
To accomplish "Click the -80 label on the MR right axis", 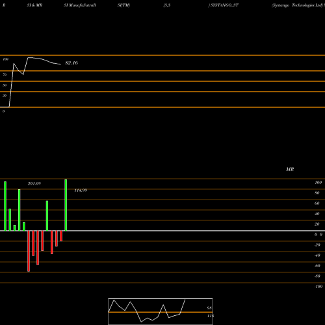I will 317,276.
